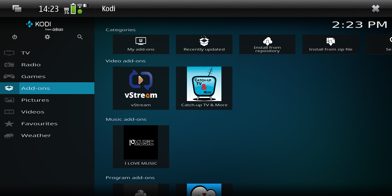Launch the vStream video add-on
This screenshot has height=196, width=392.
141,88
